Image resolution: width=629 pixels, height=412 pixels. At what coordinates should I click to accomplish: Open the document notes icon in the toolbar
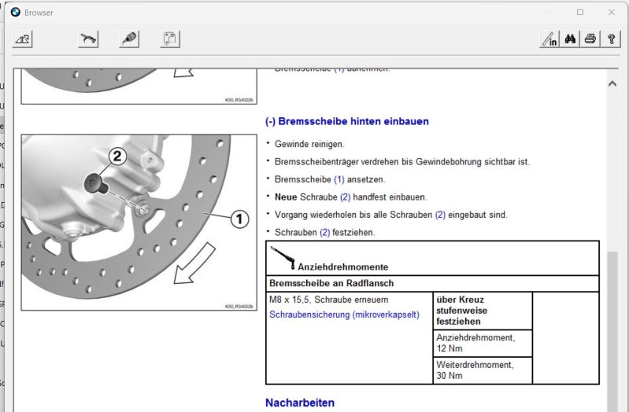coord(170,39)
